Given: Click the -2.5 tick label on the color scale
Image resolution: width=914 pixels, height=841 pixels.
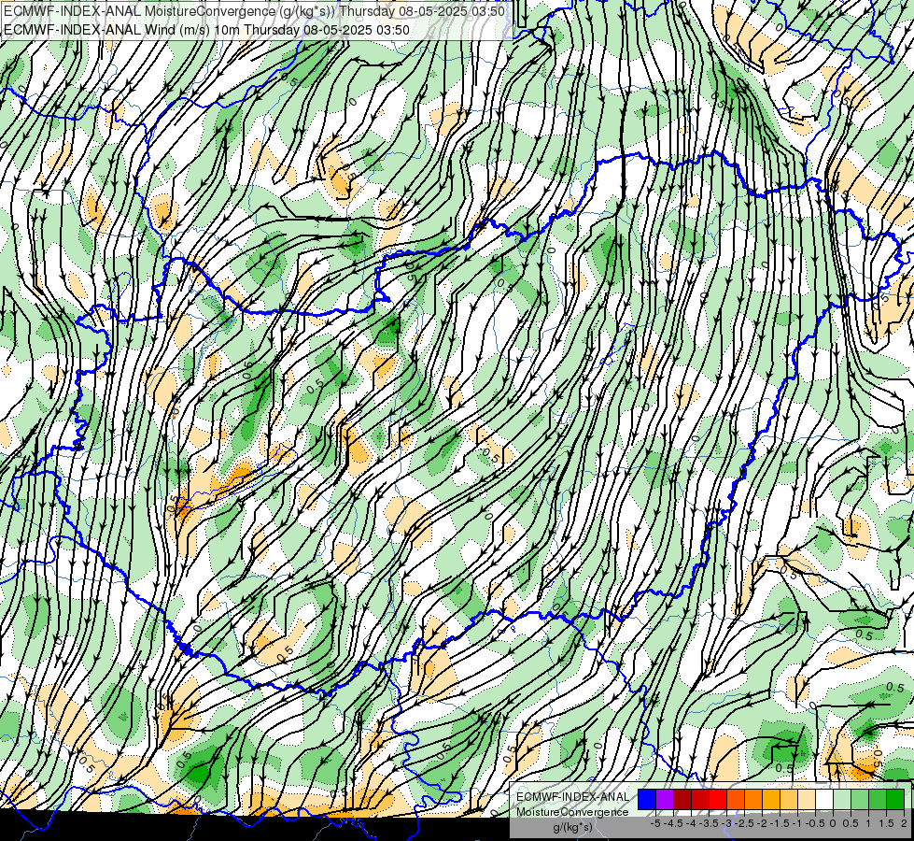Looking at the screenshot, I should tap(744, 823).
